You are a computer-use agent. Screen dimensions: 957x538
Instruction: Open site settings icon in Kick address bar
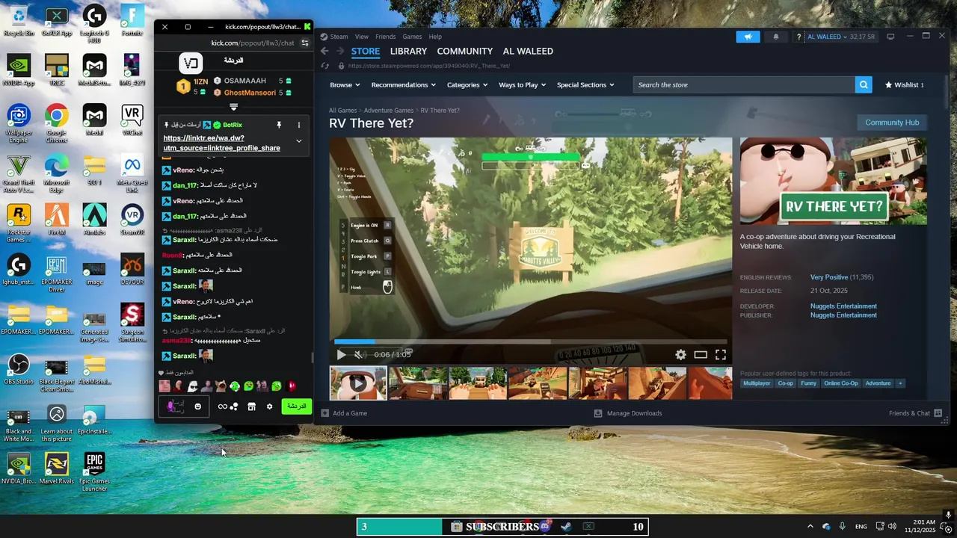pos(304,43)
